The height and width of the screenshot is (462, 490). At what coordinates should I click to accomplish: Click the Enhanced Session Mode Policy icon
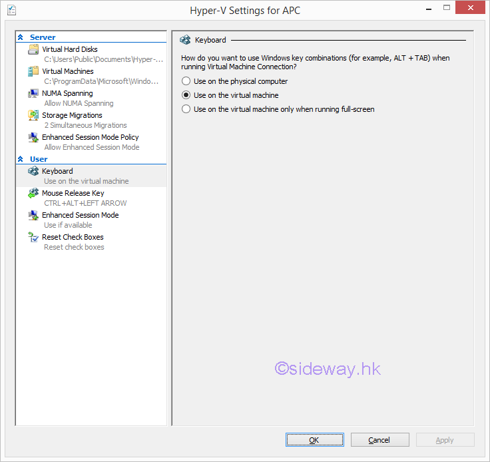point(33,138)
